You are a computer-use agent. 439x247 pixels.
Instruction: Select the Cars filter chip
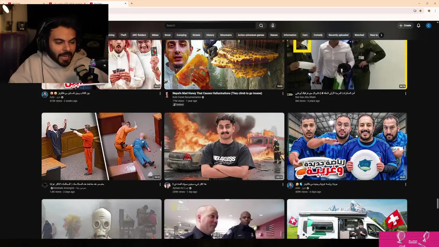(x=305, y=35)
